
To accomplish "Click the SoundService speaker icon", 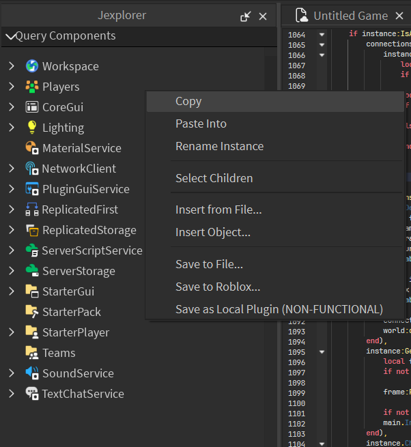I will [x=32, y=373].
